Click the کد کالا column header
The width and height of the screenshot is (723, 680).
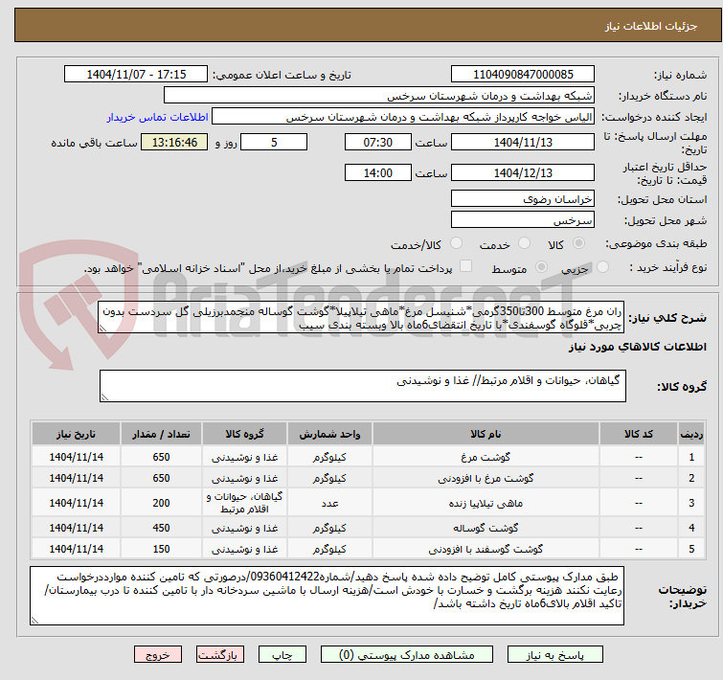639,434
